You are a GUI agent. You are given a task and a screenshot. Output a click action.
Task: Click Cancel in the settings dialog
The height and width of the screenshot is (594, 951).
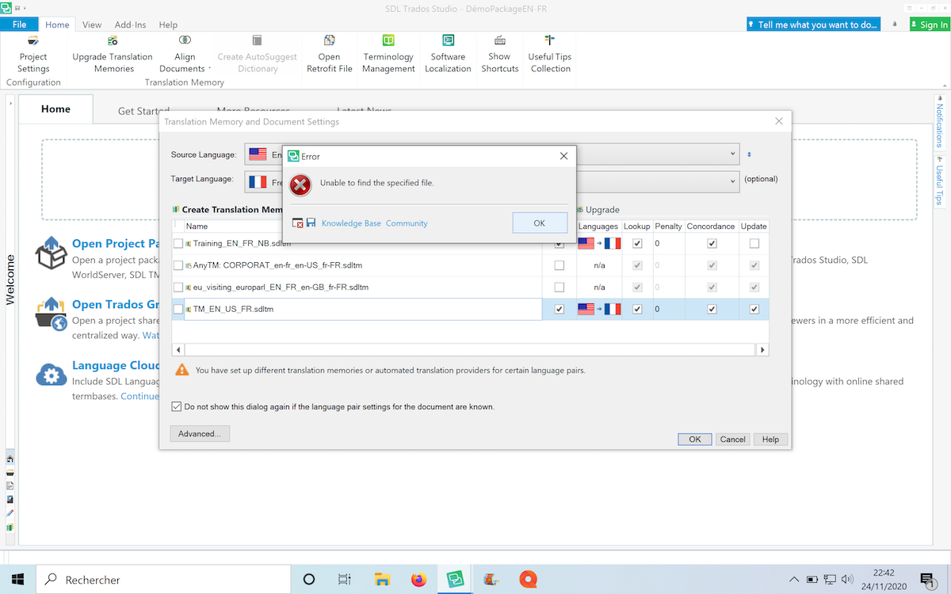click(x=732, y=440)
